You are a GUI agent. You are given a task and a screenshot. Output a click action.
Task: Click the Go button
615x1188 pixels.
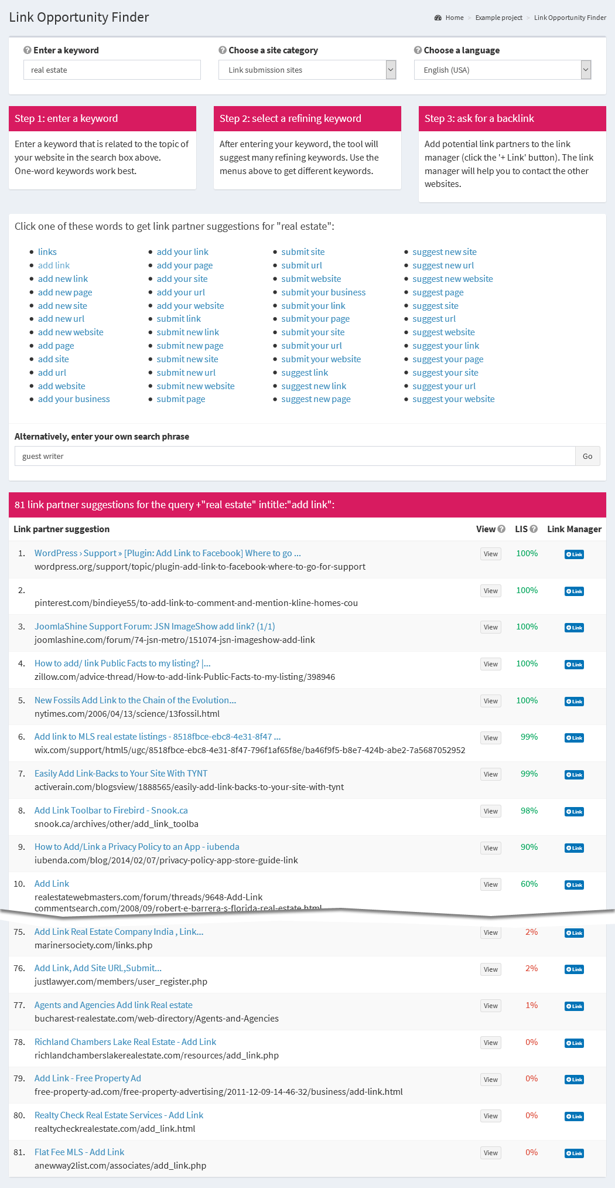[x=587, y=456]
